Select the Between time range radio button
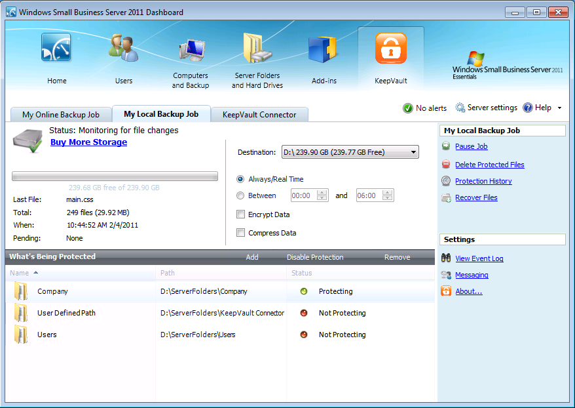 [x=240, y=195]
